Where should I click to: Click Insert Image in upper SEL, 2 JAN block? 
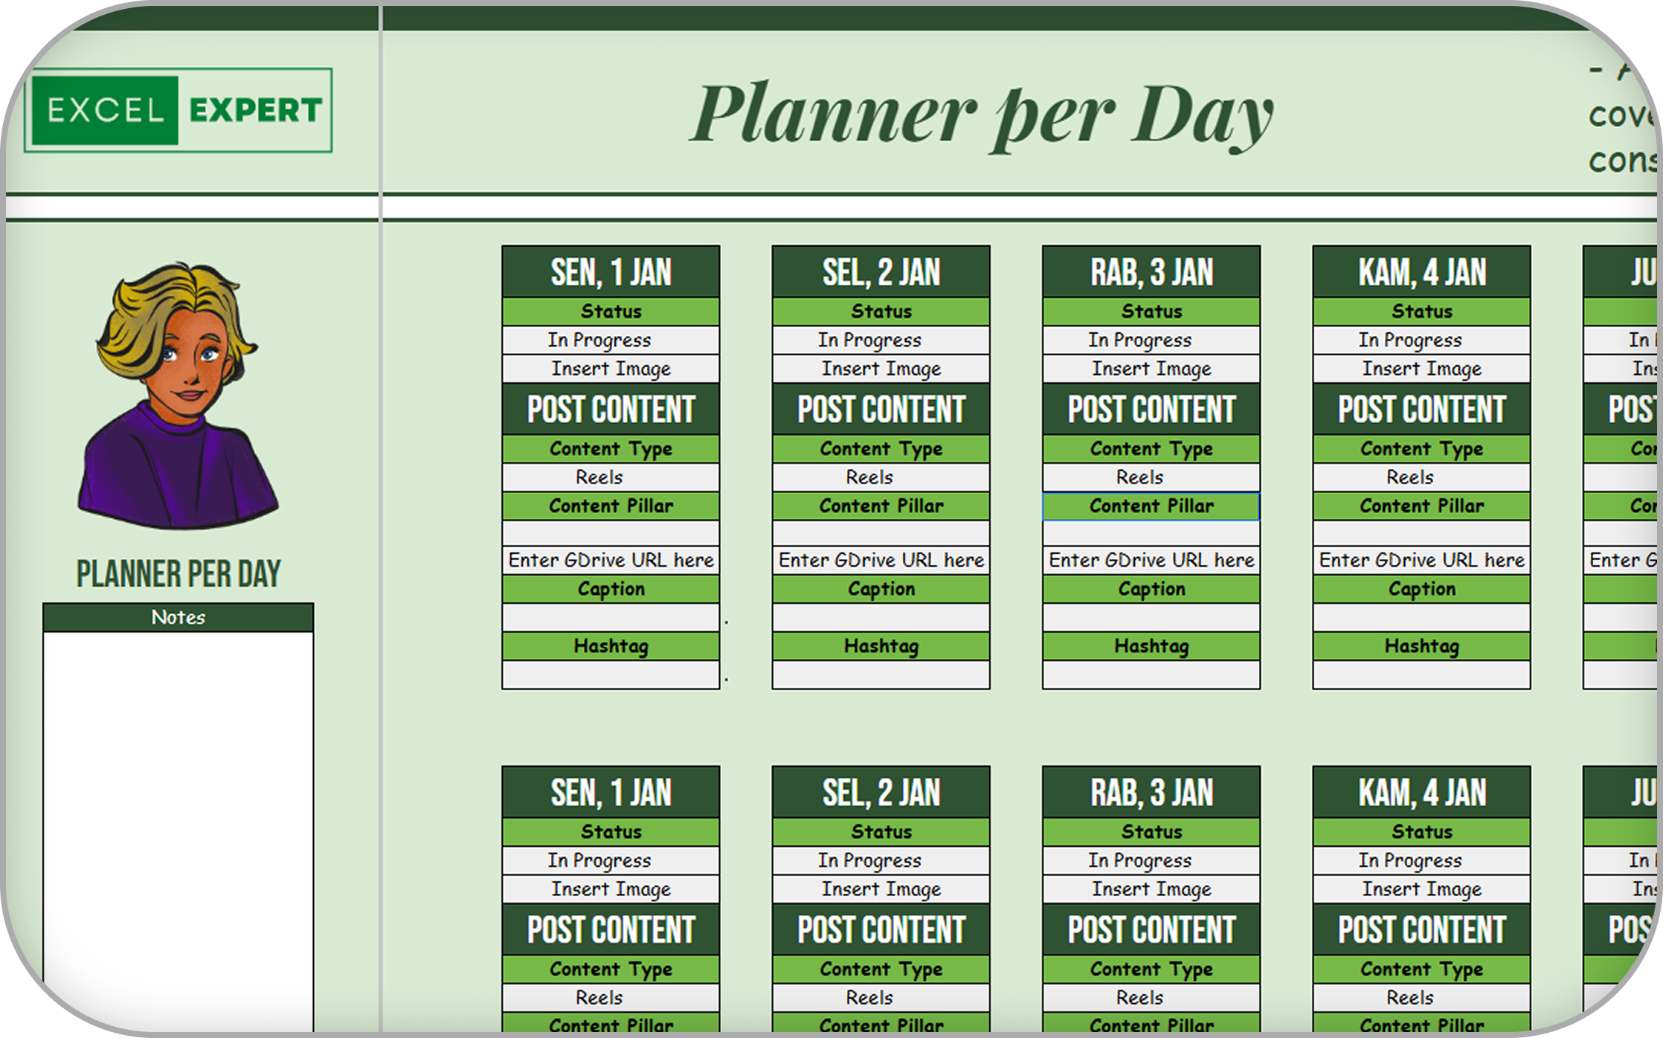pyautogui.click(x=881, y=369)
